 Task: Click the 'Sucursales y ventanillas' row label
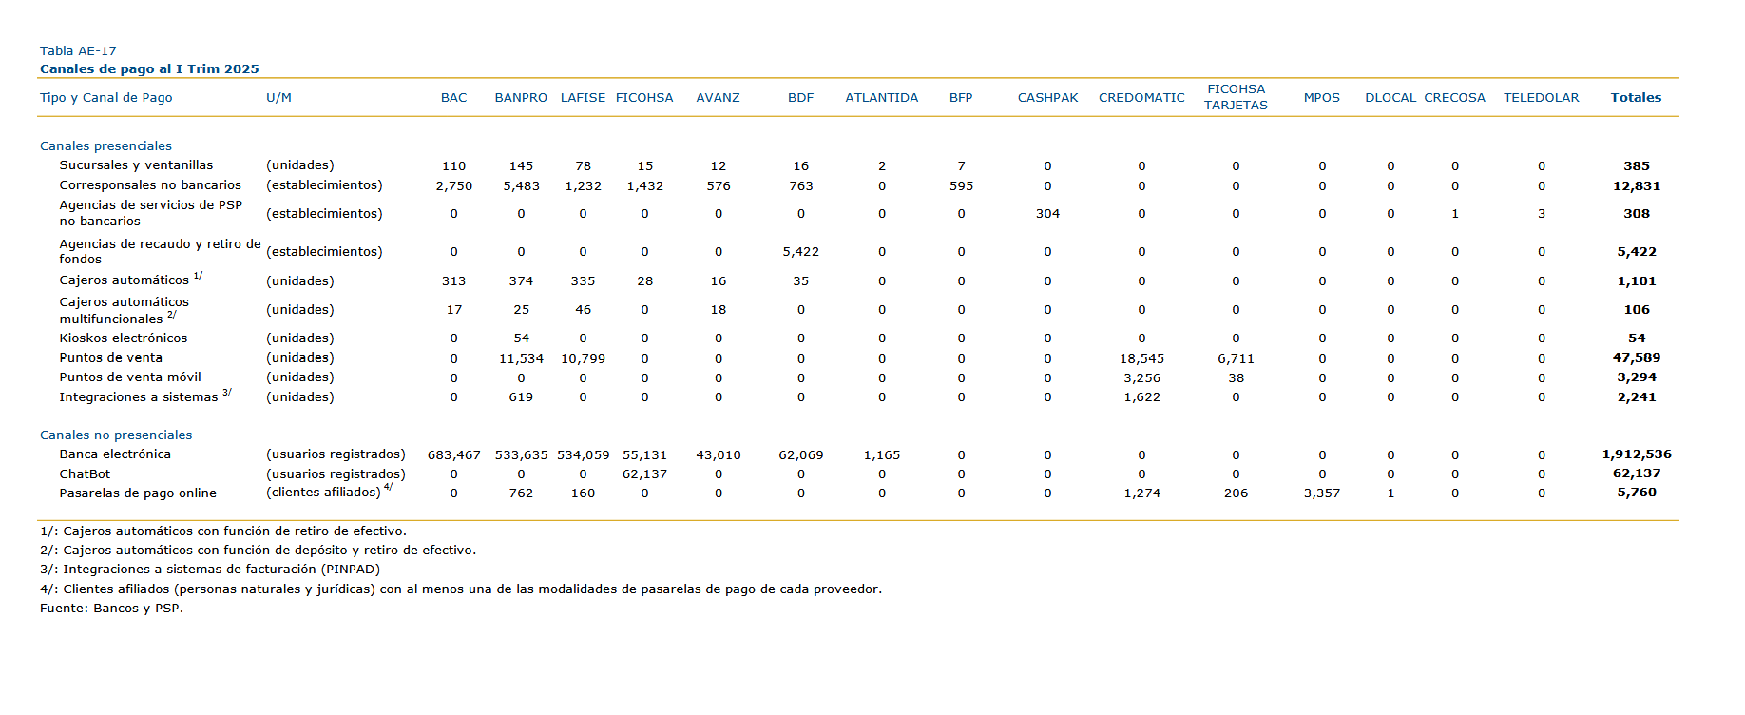click(x=137, y=165)
